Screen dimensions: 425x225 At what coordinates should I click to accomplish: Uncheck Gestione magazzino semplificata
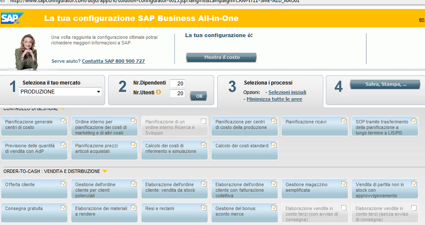(344, 184)
